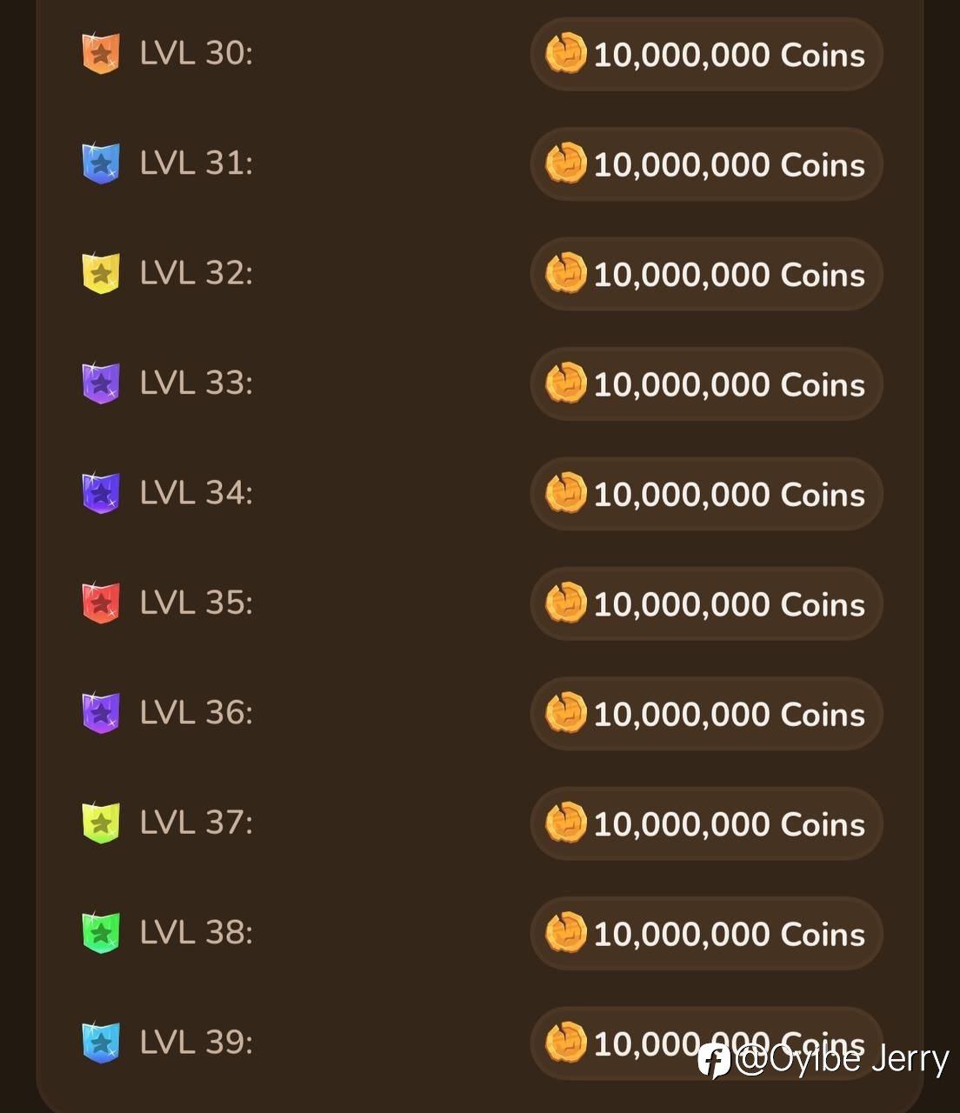
Task: Click the purple LVL 36 badge icon
Action: 101,713
